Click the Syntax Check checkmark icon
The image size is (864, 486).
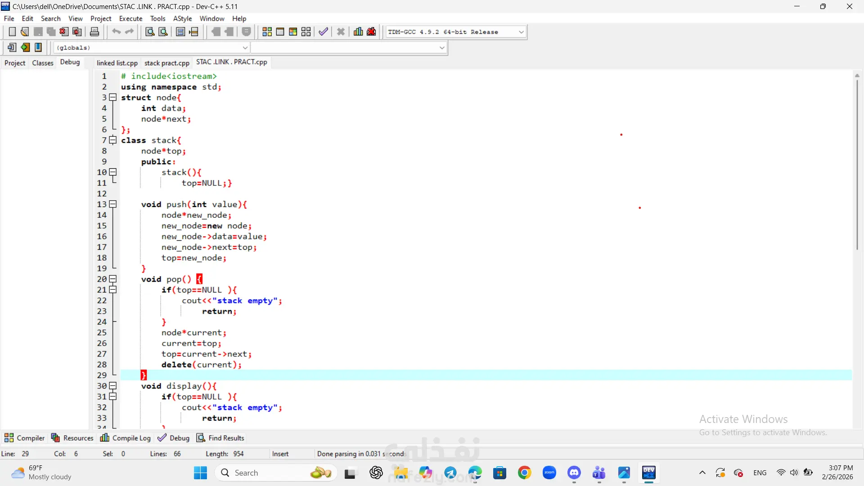click(x=323, y=31)
